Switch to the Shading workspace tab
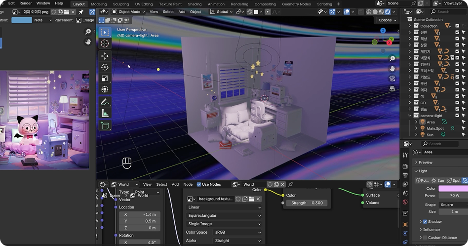Screen dimensions: 468x246 tap(195, 4)
